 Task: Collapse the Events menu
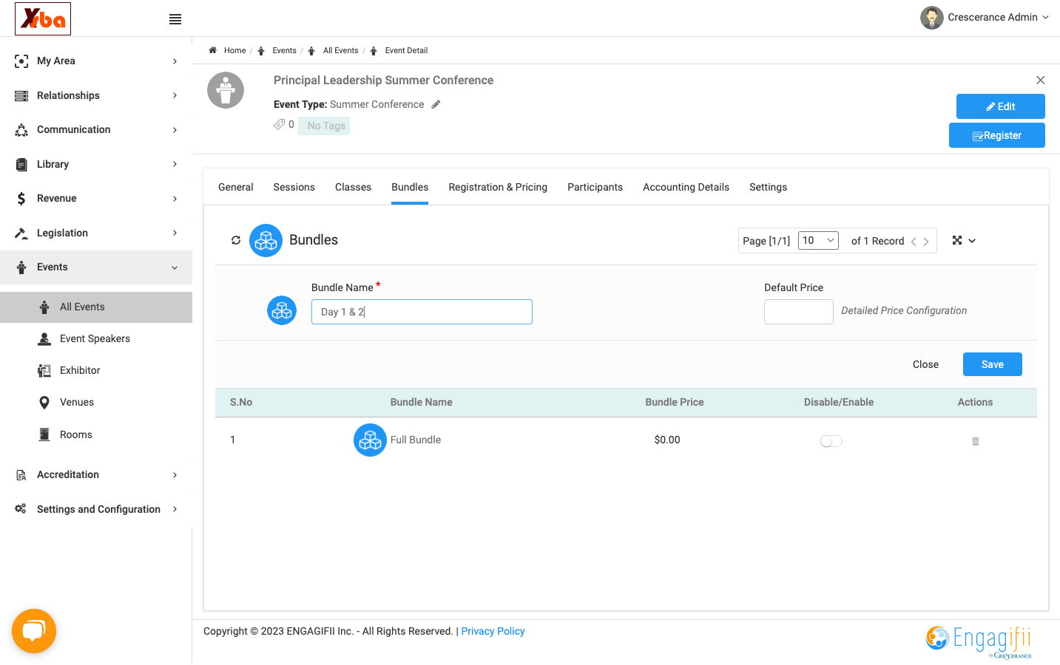point(96,267)
